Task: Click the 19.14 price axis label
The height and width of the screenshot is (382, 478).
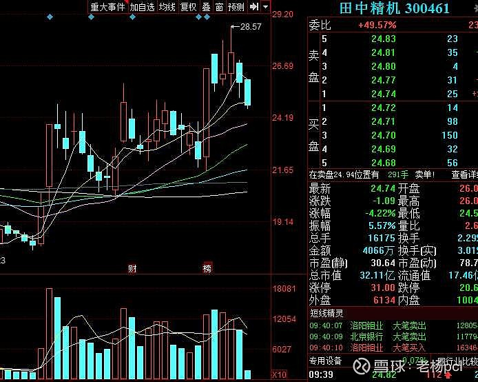Action: (282, 222)
